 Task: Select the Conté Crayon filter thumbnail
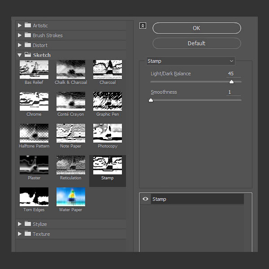click(x=71, y=101)
